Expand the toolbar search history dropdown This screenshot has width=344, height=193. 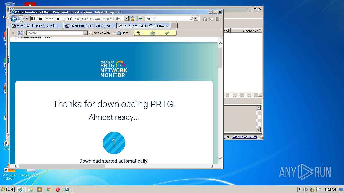85,33
